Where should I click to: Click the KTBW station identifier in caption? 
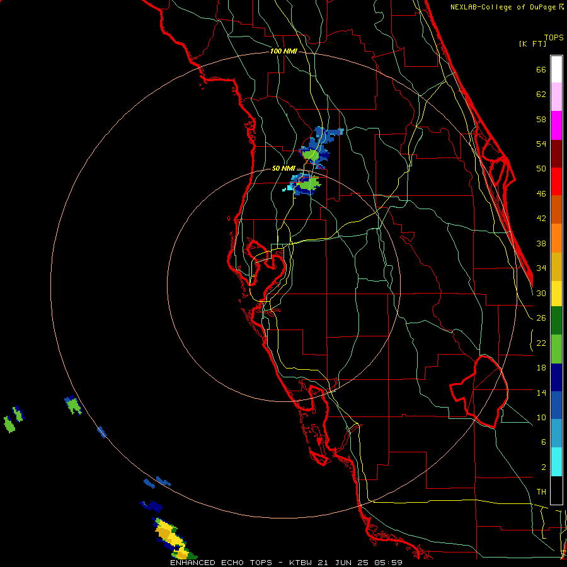300,563
